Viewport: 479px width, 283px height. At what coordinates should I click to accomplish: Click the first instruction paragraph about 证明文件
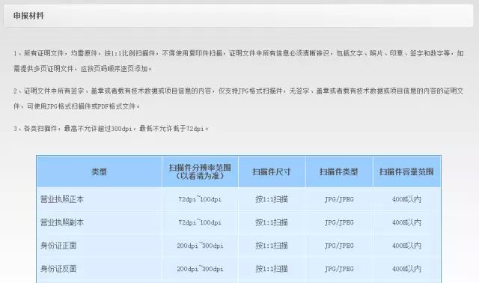pos(238,61)
